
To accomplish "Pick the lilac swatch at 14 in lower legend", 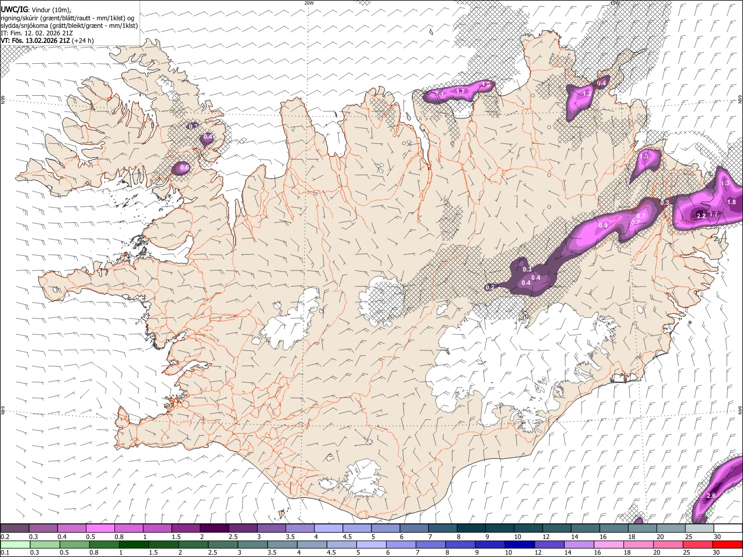I will 579,544.
